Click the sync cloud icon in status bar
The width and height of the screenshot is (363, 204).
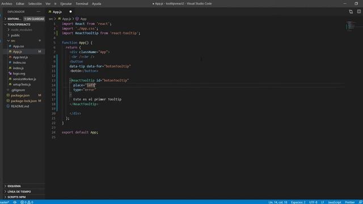(15, 202)
